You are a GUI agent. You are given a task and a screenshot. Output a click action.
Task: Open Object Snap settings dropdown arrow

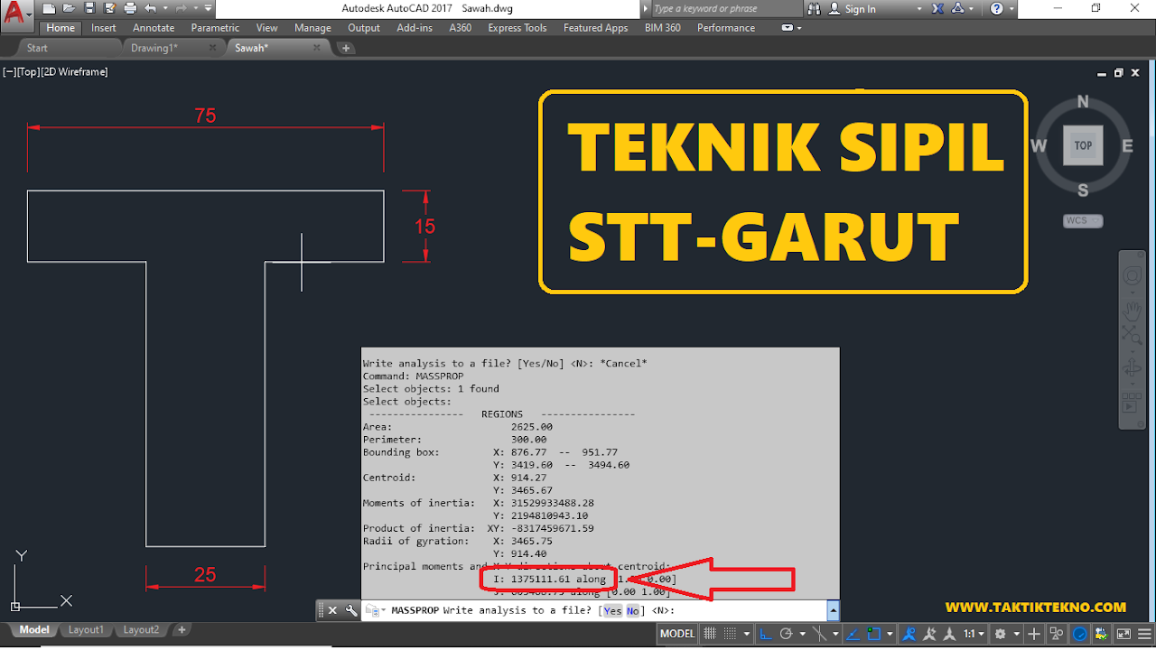890,634
